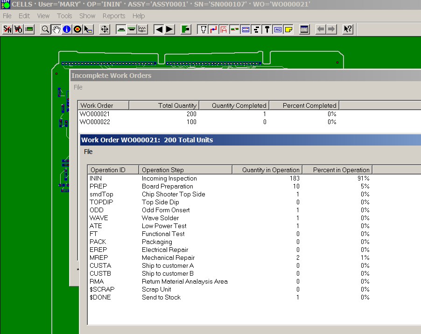
Task: Select the SN serial number tool
Action: pyautogui.click(x=7, y=29)
